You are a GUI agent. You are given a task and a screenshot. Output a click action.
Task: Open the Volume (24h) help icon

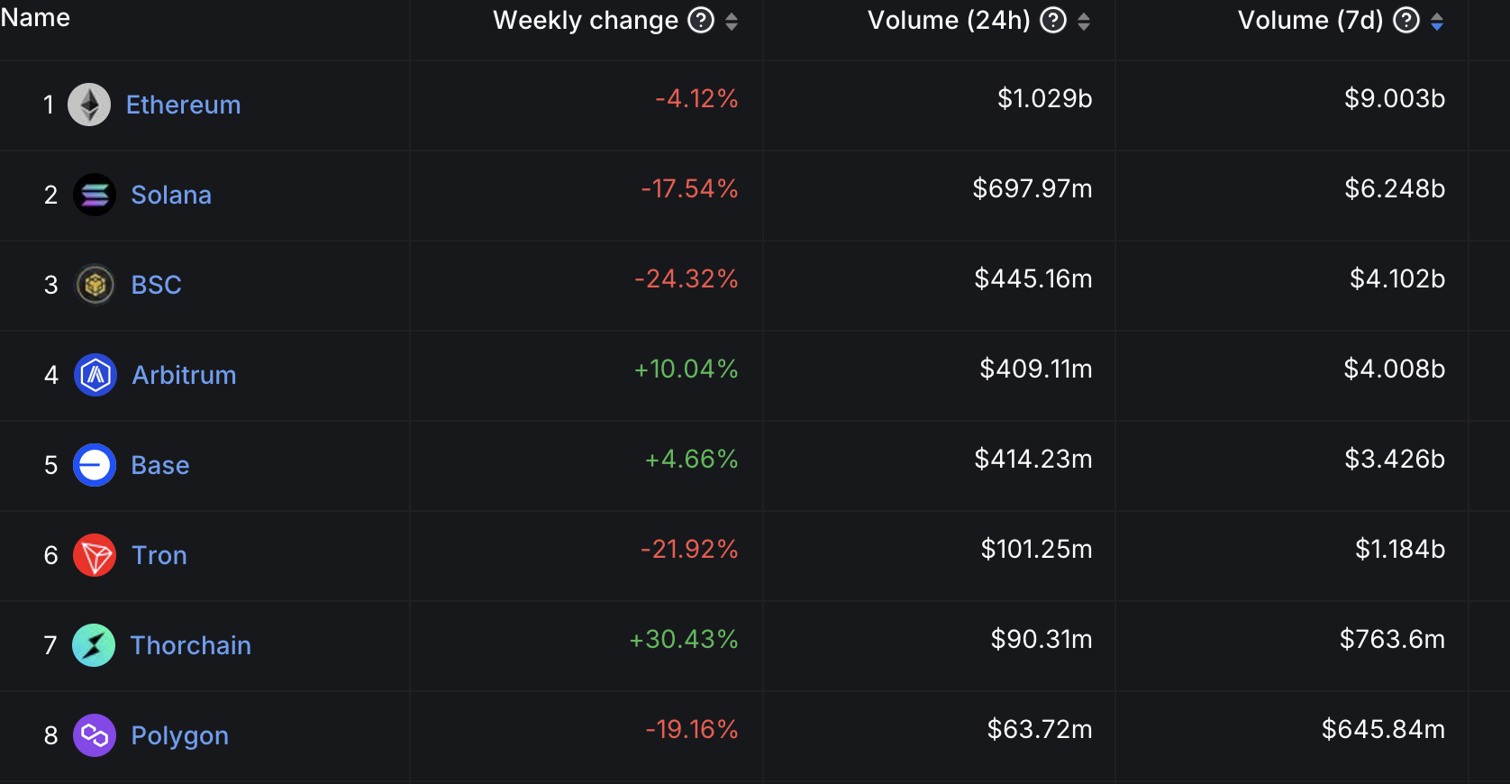pyautogui.click(x=1053, y=20)
